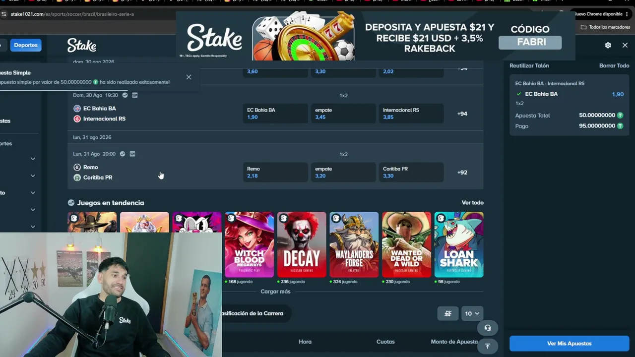The image size is (635, 357).
Task: Open the Waylanders Forge game
Action: pos(354,244)
